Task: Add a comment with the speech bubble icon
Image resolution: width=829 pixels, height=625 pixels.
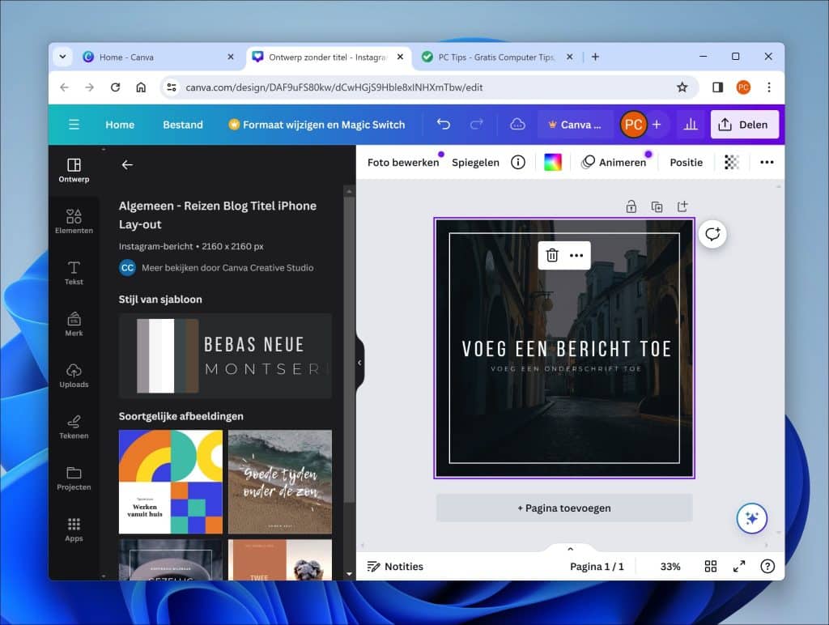Action: [712, 234]
